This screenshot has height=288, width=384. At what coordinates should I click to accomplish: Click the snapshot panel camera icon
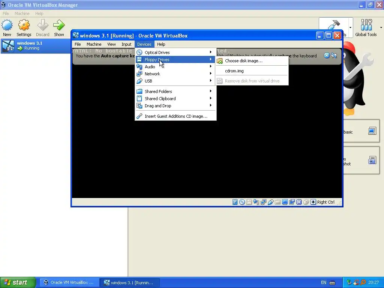coord(372,160)
